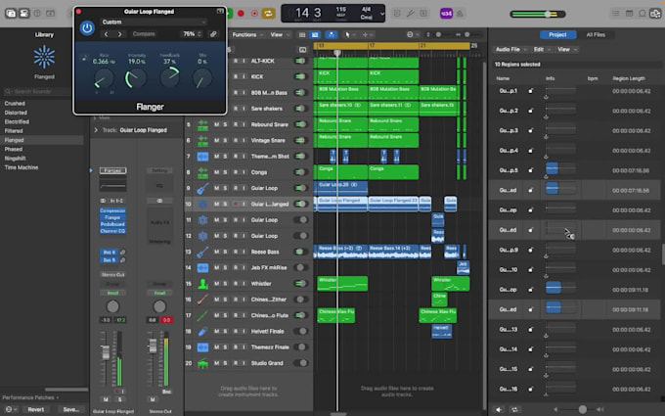Viewport: 665px width, 416px height.
Task: Select previous Flanger preset arrow
Action: [x=107, y=34]
